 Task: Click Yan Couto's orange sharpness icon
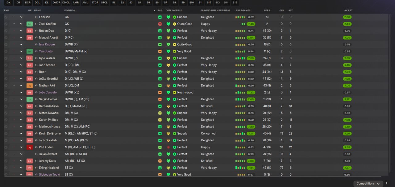[160, 51]
